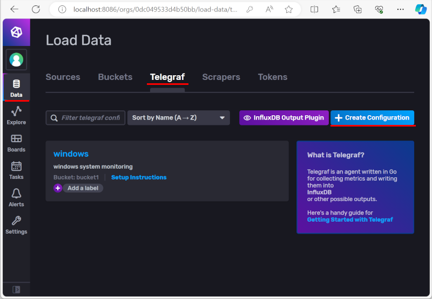Image resolution: width=432 pixels, height=299 pixels.
Task: Open the Data section in sidebar
Action: click(16, 88)
